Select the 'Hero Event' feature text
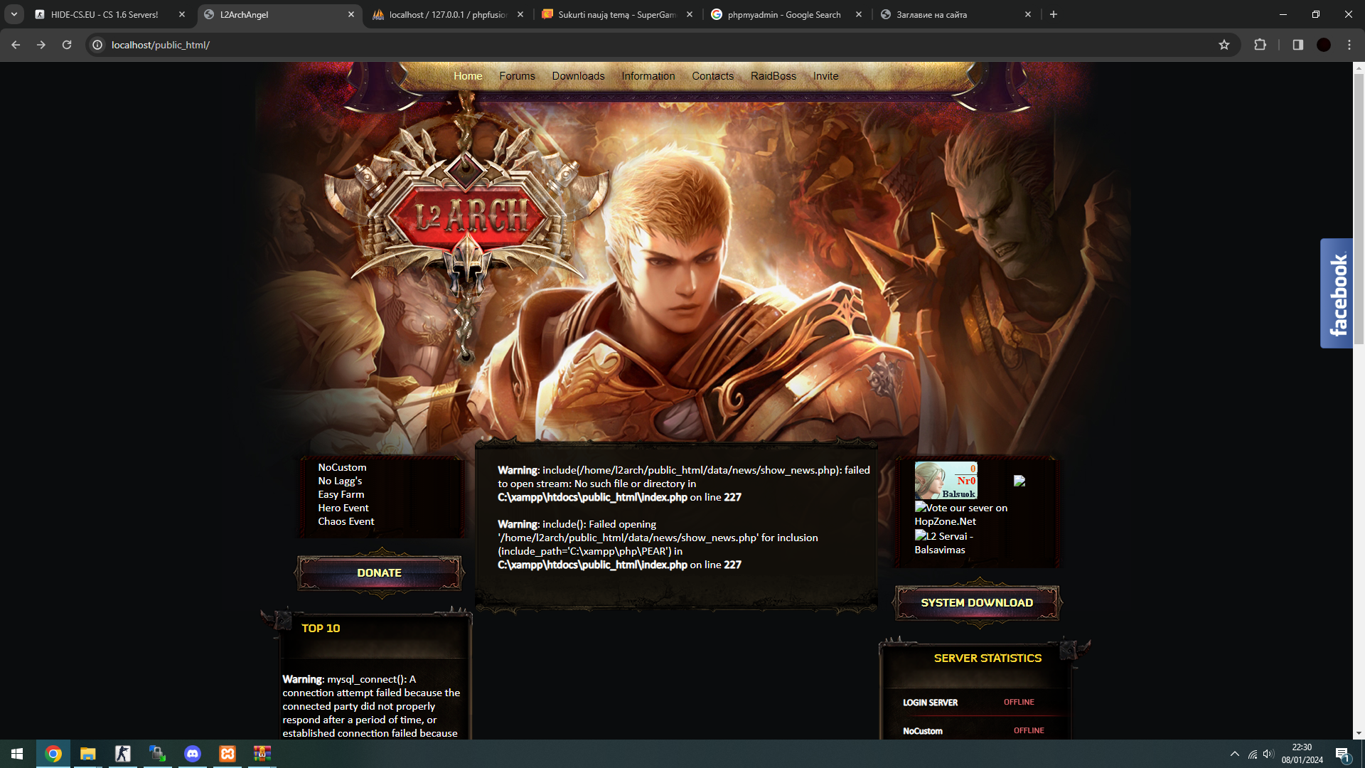1365x768 pixels. pos(343,508)
